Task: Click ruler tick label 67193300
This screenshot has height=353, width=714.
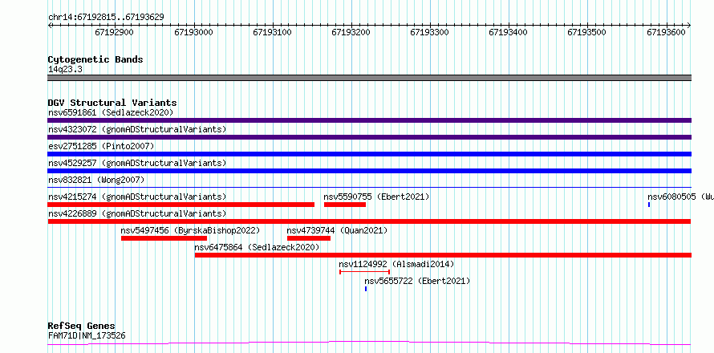Action: pyautogui.click(x=430, y=32)
